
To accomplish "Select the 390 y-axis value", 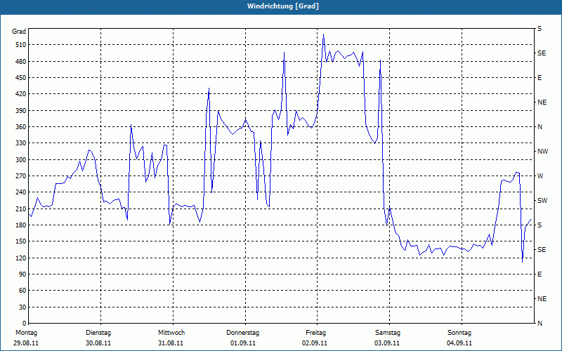I will tap(21, 110).
